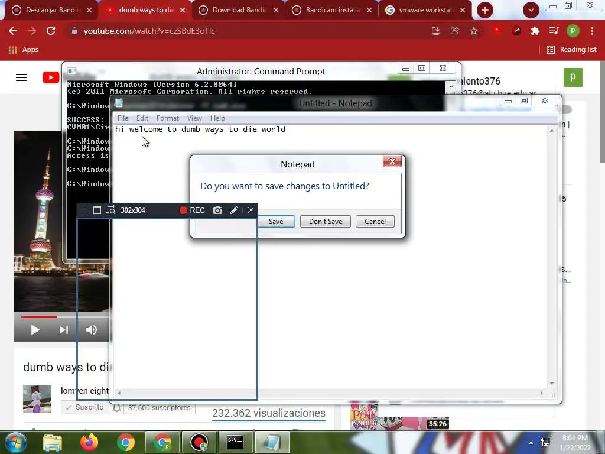Viewport: 605px width, 454px height.
Task: Switch to Command Prompt taskbar button
Action: 235,442
